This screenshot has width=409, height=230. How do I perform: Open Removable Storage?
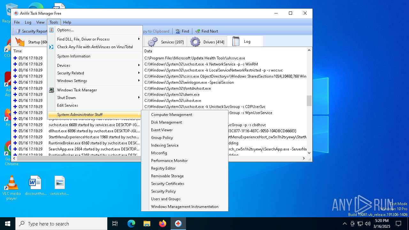coord(185,176)
